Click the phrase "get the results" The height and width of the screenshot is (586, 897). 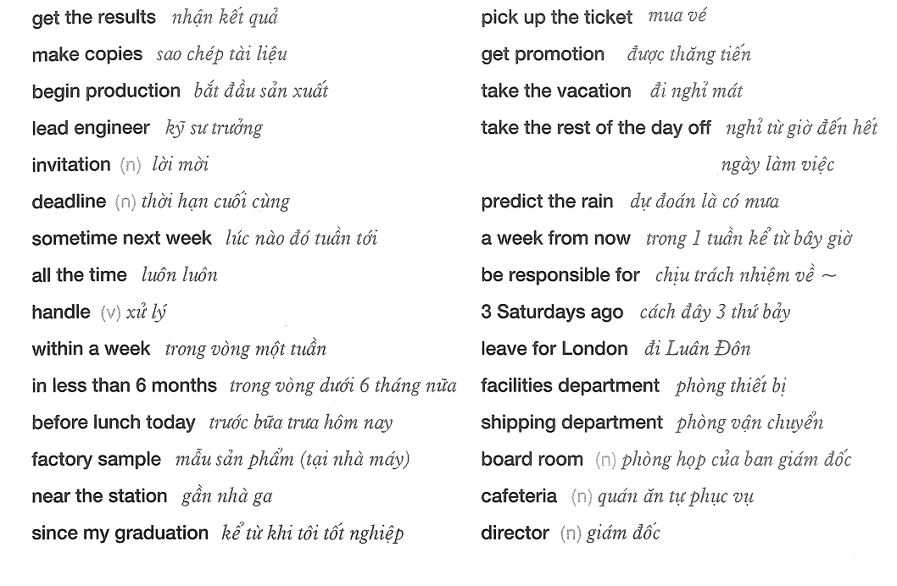pyautogui.click(x=94, y=18)
